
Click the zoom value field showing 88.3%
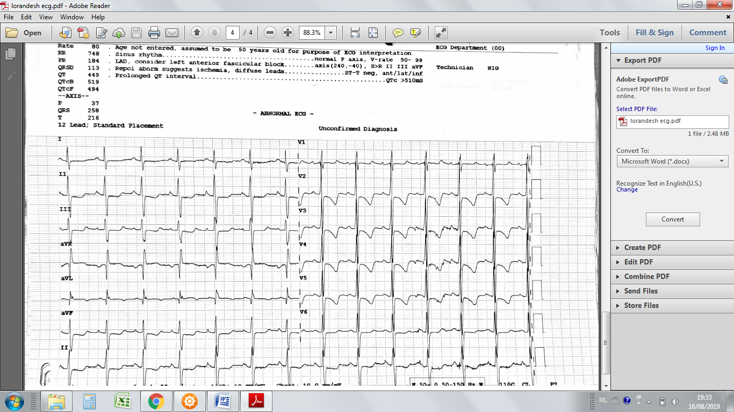coord(312,33)
